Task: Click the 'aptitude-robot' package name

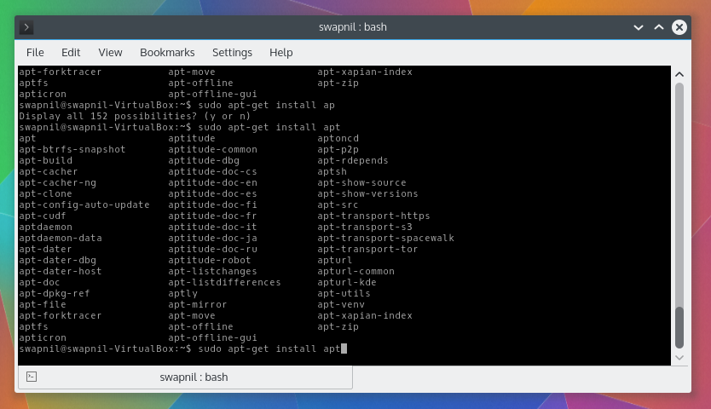Action: tap(210, 260)
